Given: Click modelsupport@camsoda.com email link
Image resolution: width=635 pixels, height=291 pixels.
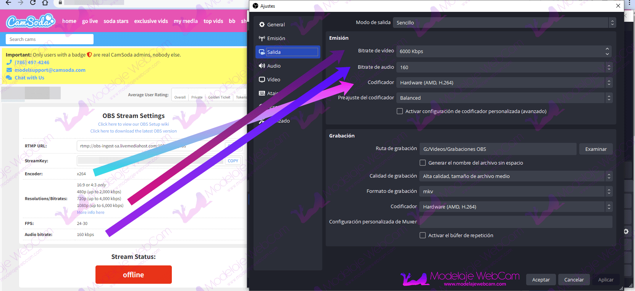Looking at the screenshot, I should pos(50,70).
